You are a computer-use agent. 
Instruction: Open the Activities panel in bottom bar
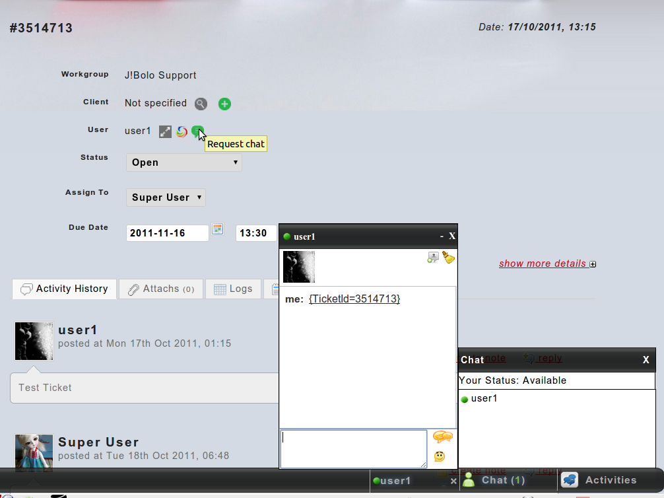pos(599,480)
